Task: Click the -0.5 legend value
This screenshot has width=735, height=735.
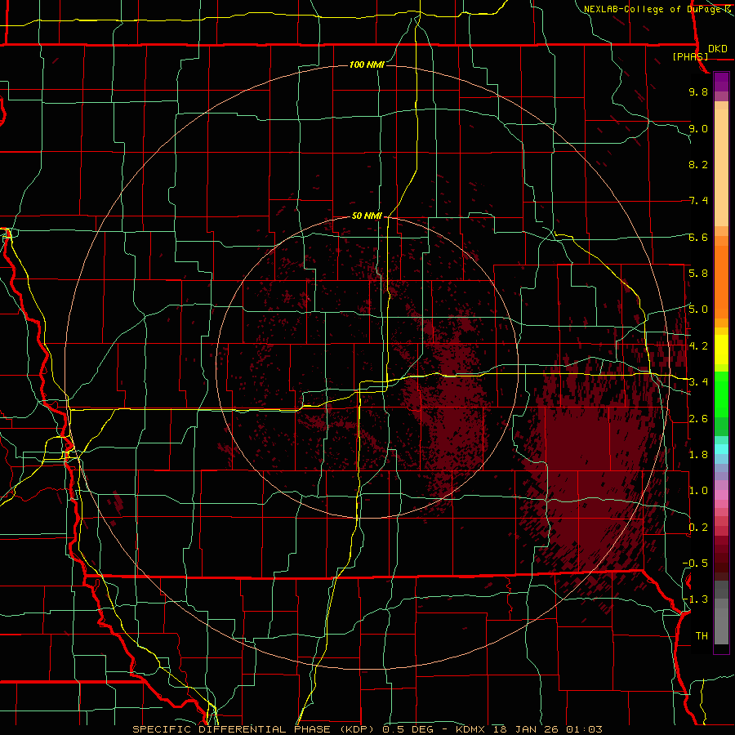Action: (x=695, y=563)
